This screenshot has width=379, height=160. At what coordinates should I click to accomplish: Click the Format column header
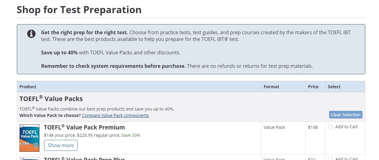(271, 87)
